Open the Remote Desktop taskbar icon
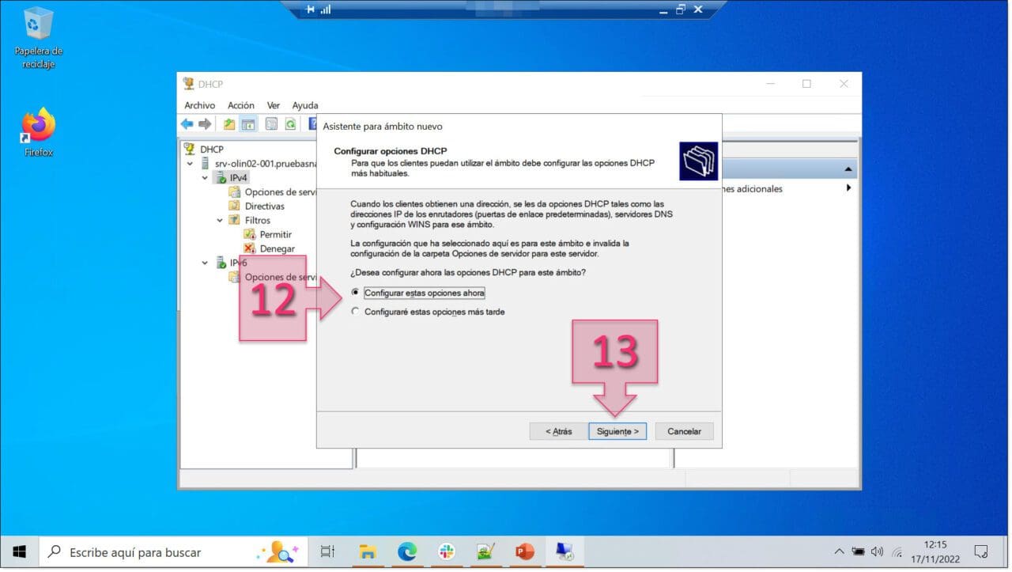The height and width of the screenshot is (572, 1012). click(565, 552)
